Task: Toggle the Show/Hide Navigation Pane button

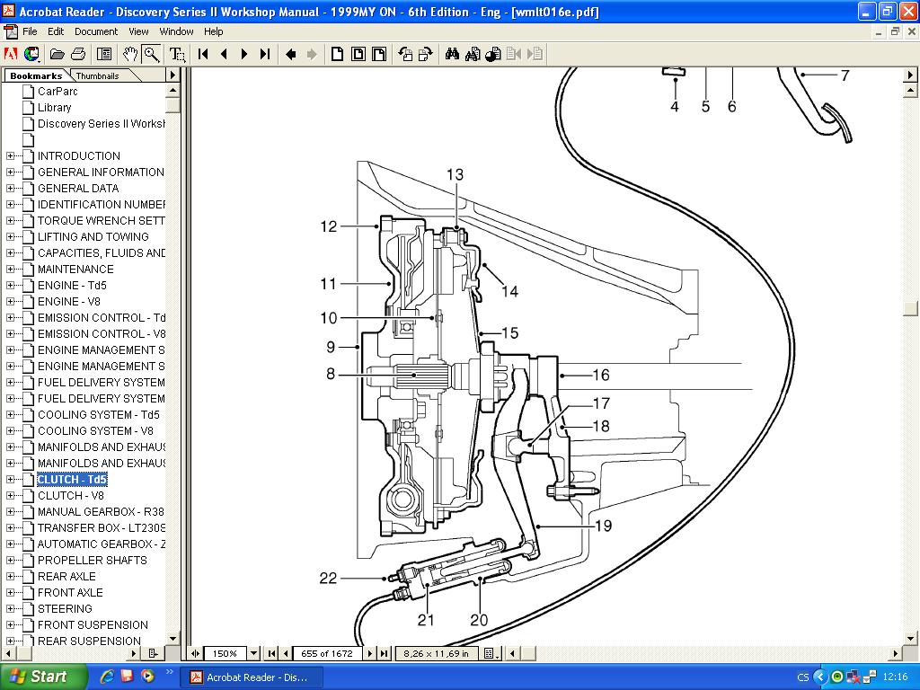Action: tap(104, 54)
